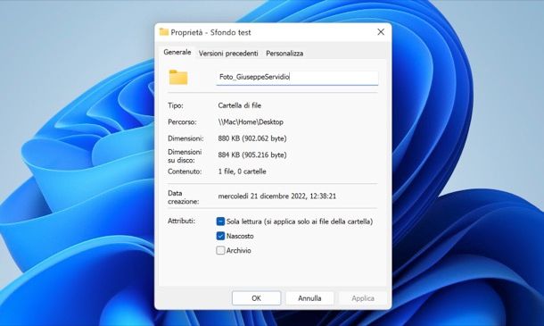Uncheck the Nascosto checkbox
Image resolution: width=544 pixels, height=326 pixels.
(x=220, y=236)
